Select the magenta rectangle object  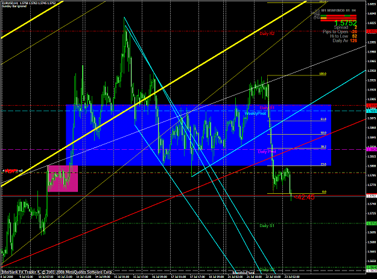click(63, 179)
